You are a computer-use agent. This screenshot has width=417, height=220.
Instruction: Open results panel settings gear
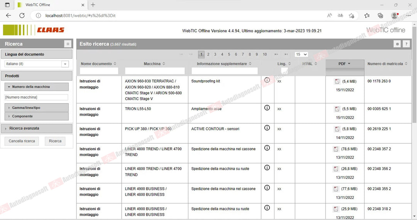(397, 44)
